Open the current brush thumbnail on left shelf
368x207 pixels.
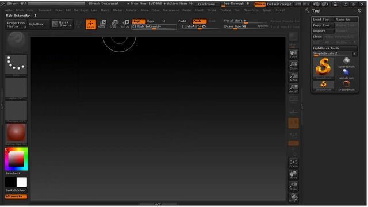[16, 42]
